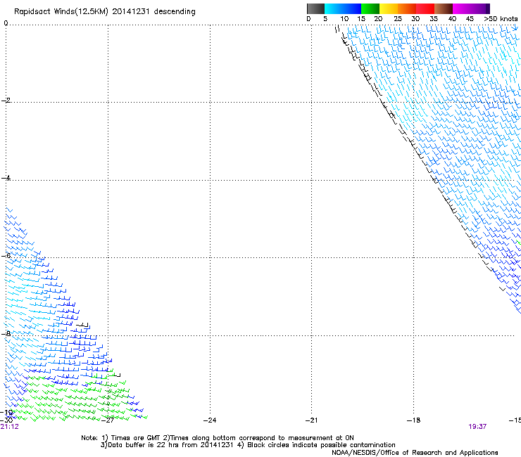Click the word 'descending' in the title

[x=175, y=12]
